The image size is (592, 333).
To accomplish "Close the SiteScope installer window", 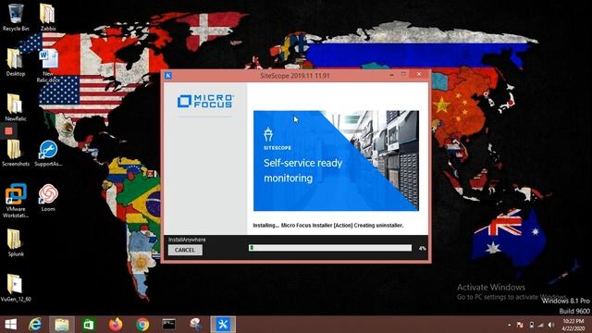I will tap(419, 74).
